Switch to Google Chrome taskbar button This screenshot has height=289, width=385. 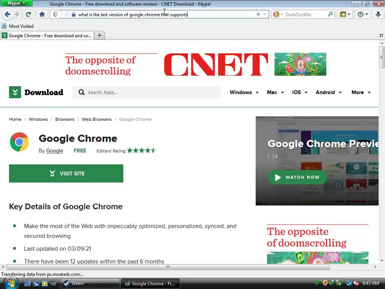tap(150, 283)
